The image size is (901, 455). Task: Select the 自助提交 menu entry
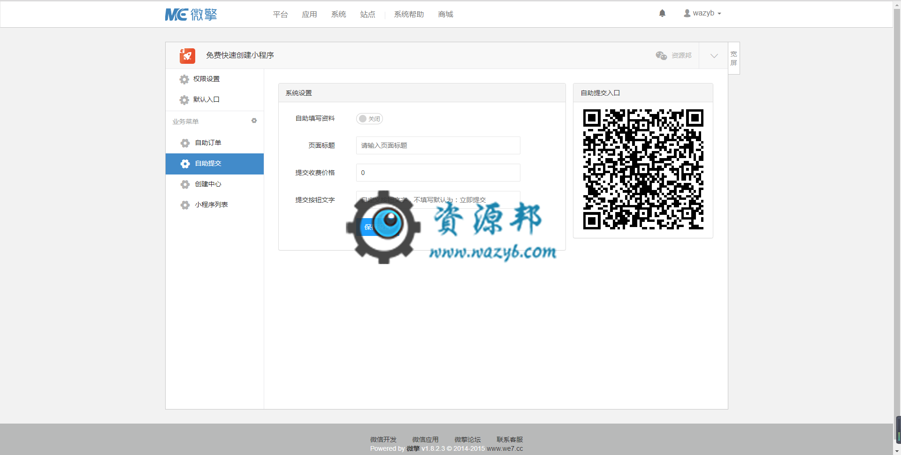pos(214,164)
